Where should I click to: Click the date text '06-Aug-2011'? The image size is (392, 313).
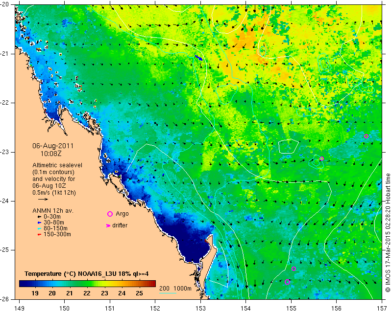coord(53,146)
